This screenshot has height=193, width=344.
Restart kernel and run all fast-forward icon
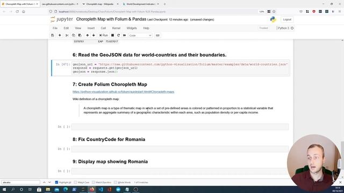[x=124, y=35]
